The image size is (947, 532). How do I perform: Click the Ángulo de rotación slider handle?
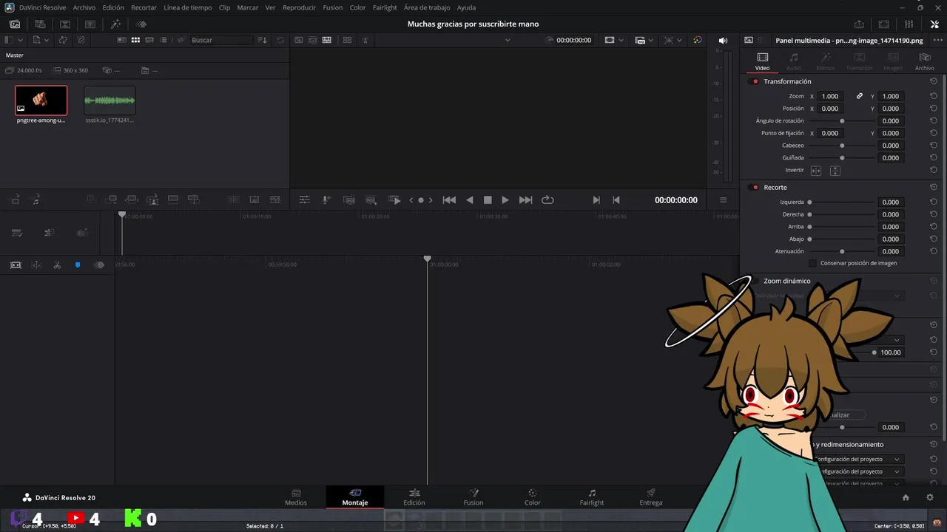[842, 120]
